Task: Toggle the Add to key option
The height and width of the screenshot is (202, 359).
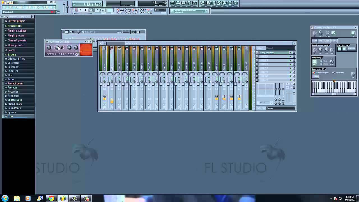Action: pos(334,73)
